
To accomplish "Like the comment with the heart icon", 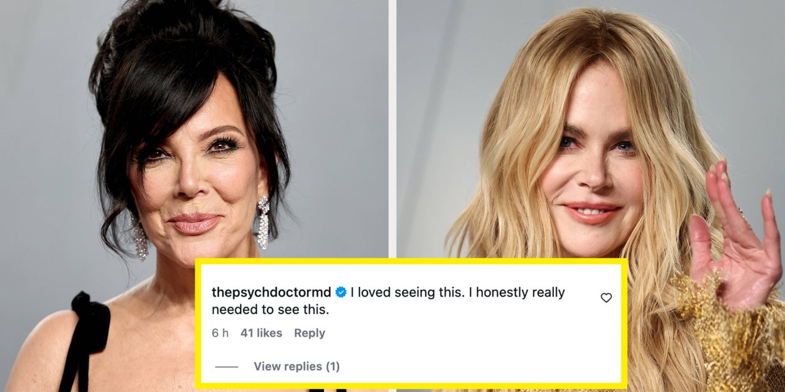I will pyautogui.click(x=606, y=298).
